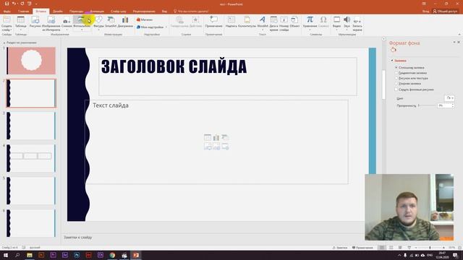Open the Таблица insert dropdown
Screen dimensions: 463x260
pyautogui.click(x=21, y=23)
